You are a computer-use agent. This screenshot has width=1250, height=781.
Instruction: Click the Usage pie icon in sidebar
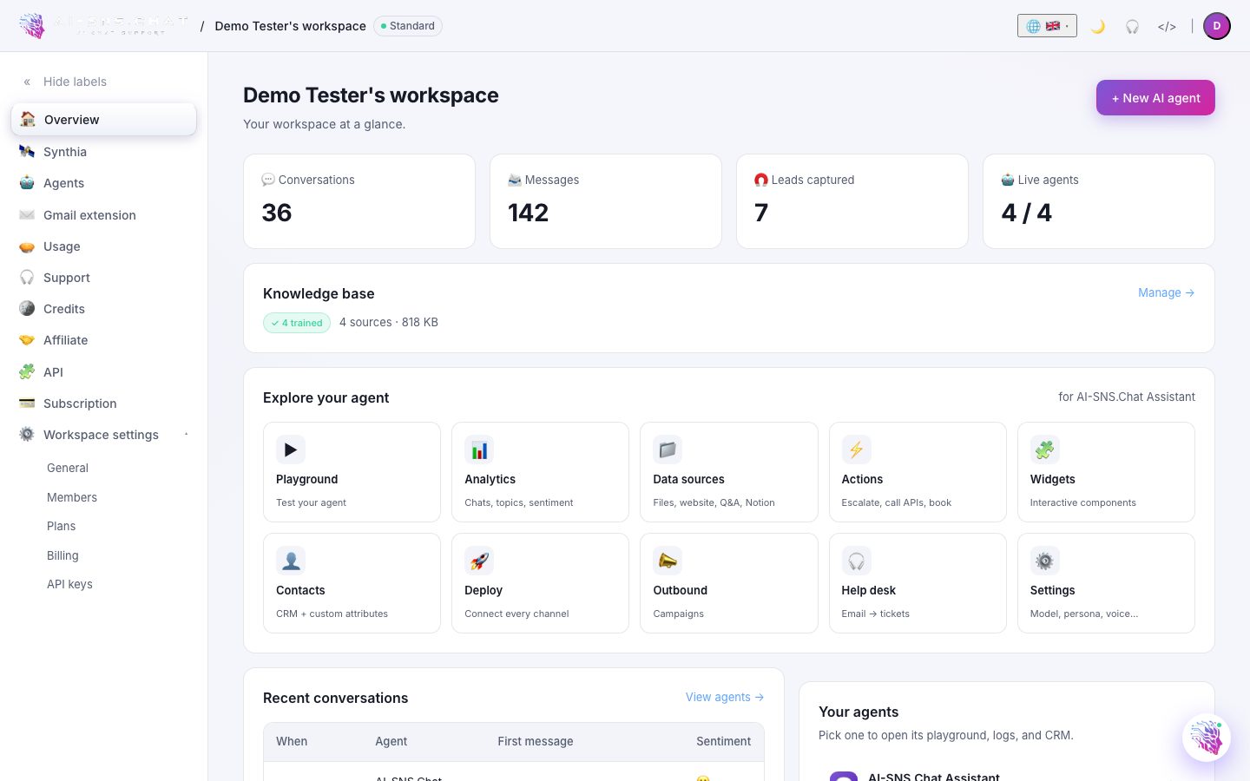point(27,246)
